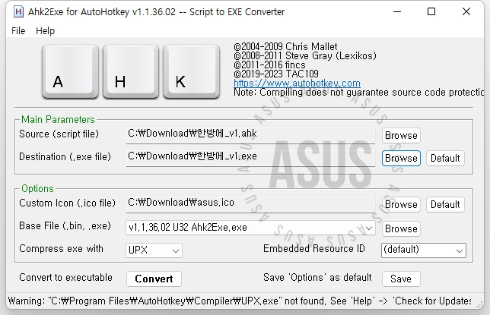Viewport: 490px width, 315px height.
Task: Click the Source script file path field
Action: (x=250, y=135)
